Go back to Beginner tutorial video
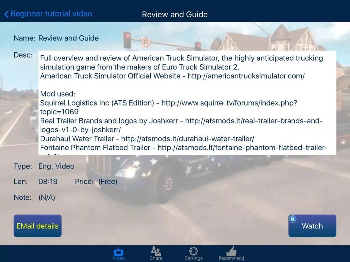Screen dimensions: 350x262 [x=48, y=14]
